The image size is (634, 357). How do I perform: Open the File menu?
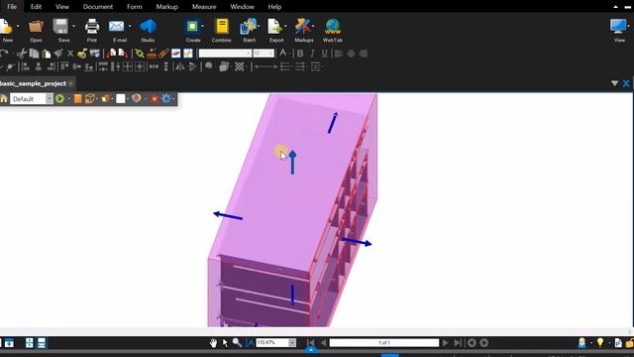12,7
